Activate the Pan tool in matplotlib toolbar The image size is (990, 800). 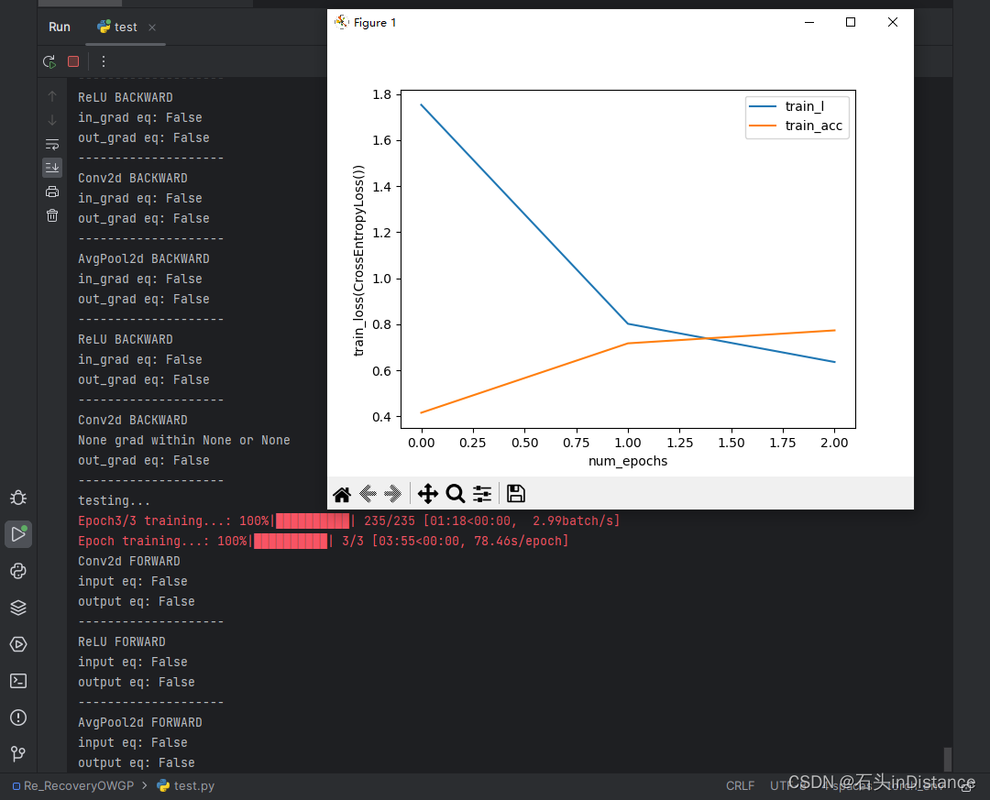click(x=427, y=494)
